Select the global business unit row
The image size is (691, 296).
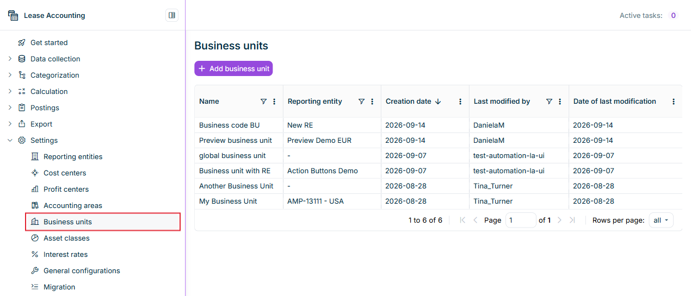coord(438,155)
